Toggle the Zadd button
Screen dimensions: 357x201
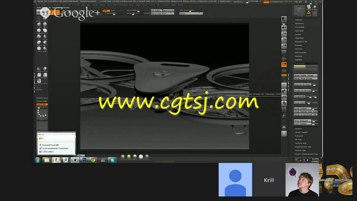pos(106,10)
